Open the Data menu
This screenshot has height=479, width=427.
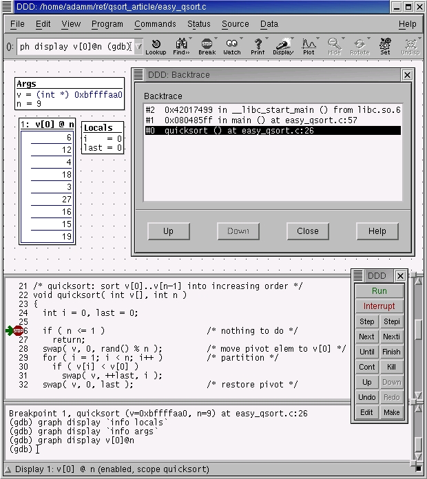(x=269, y=24)
